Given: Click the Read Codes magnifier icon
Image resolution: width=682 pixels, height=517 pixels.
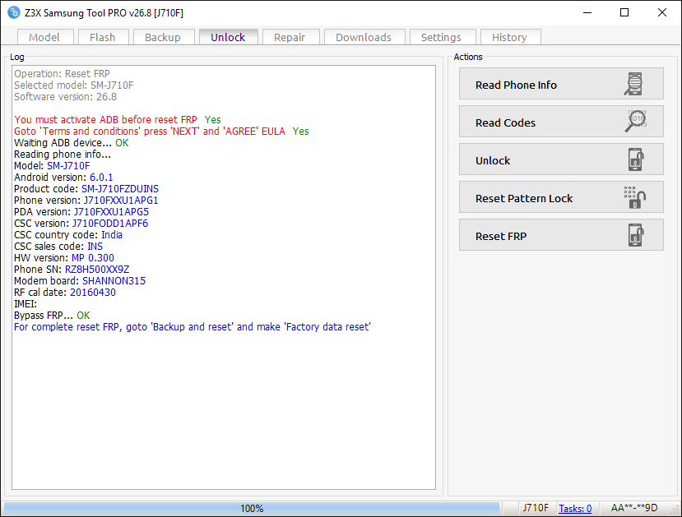Looking at the screenshot, I should (635, 121).
